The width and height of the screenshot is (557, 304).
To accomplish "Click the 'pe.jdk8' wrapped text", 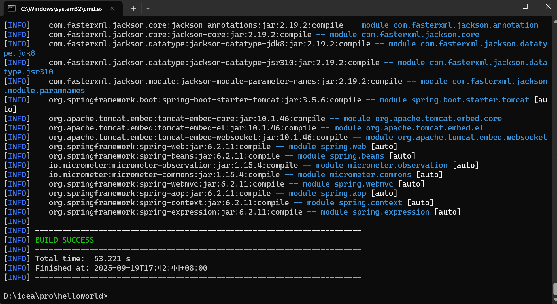I will coord(19,53).
